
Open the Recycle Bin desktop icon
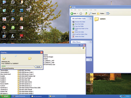[4, 11]
